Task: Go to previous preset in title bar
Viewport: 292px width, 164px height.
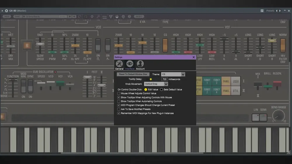Action: (x=277, y=11)
